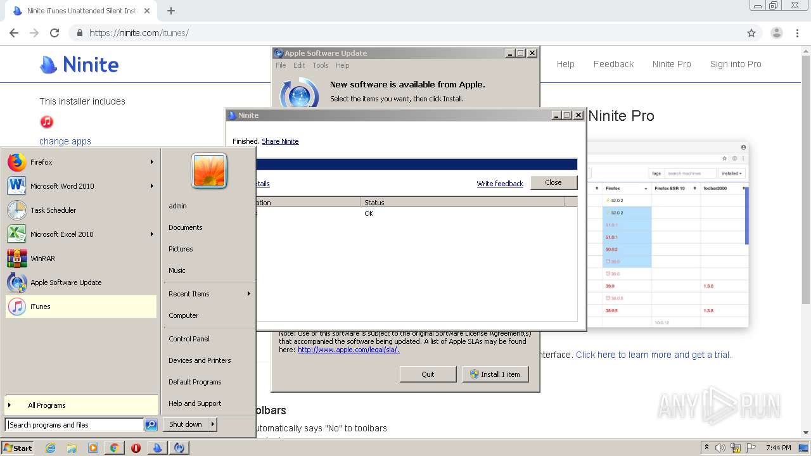
Task: Expand Firefox jump list arrow
Action: 152,162
